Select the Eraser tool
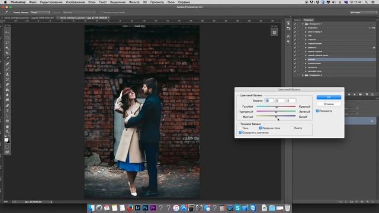The width and height of the screenshot is (379, 213). [7, 85]
